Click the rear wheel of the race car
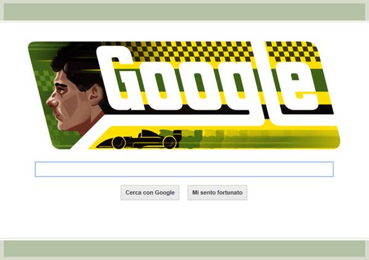The width and height of the screenshot is (369, 260). coord(170,142)
